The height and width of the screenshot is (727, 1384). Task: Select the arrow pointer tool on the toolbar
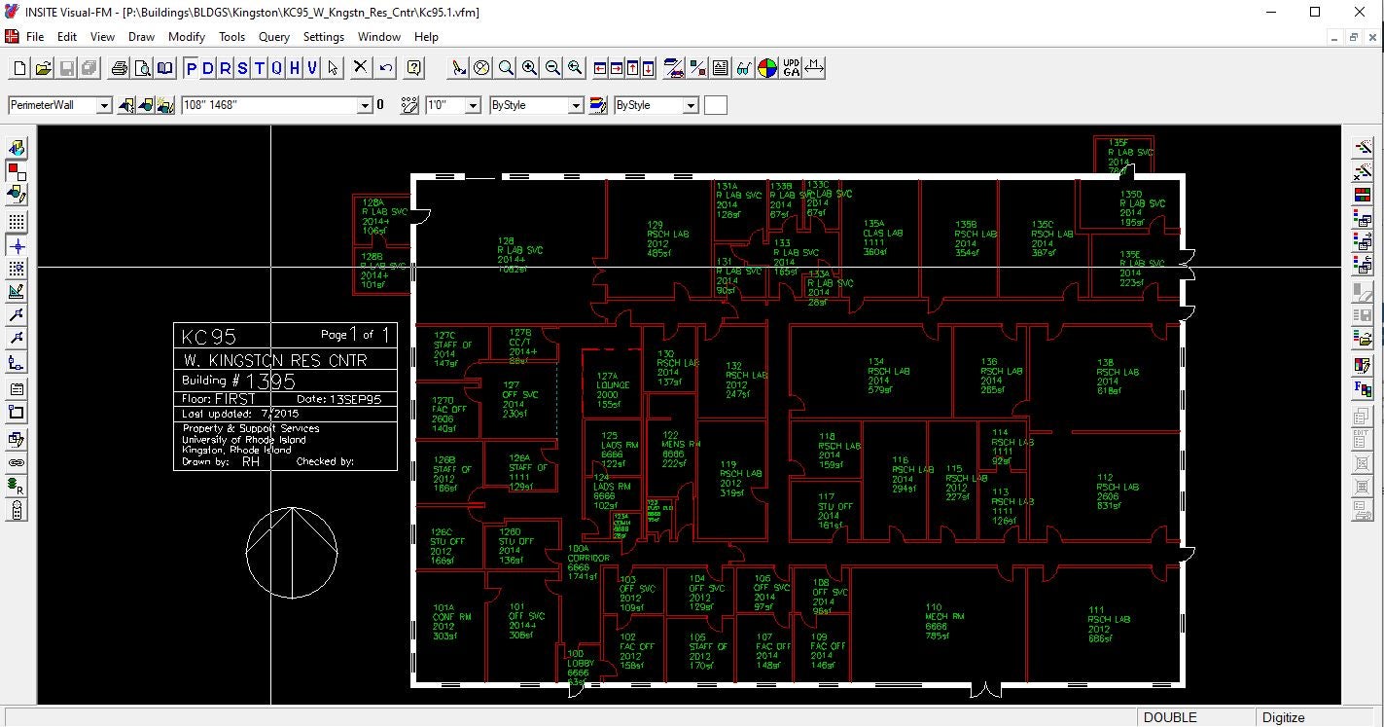pyautogui.click(x=331, y=68)
